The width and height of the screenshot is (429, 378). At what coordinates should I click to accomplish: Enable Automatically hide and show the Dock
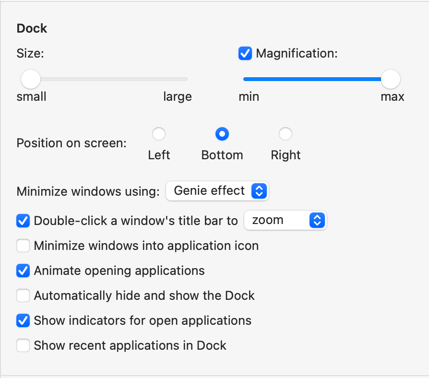point(23,295)
